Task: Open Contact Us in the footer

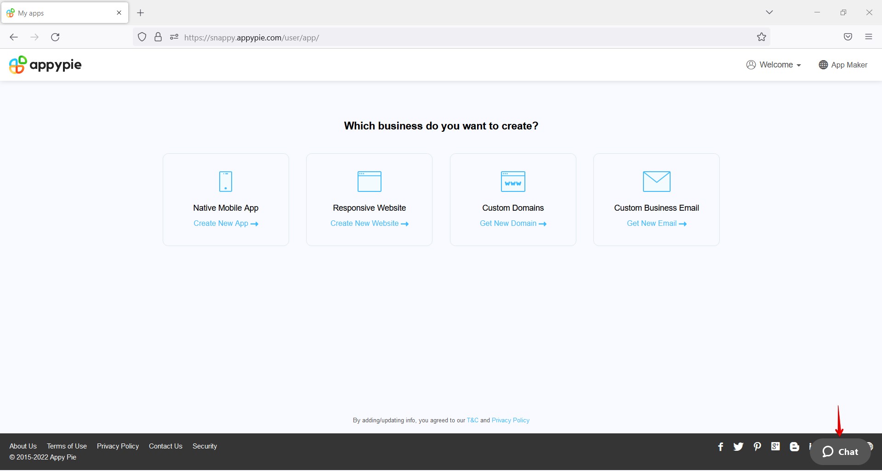Action: pos(165,446)
